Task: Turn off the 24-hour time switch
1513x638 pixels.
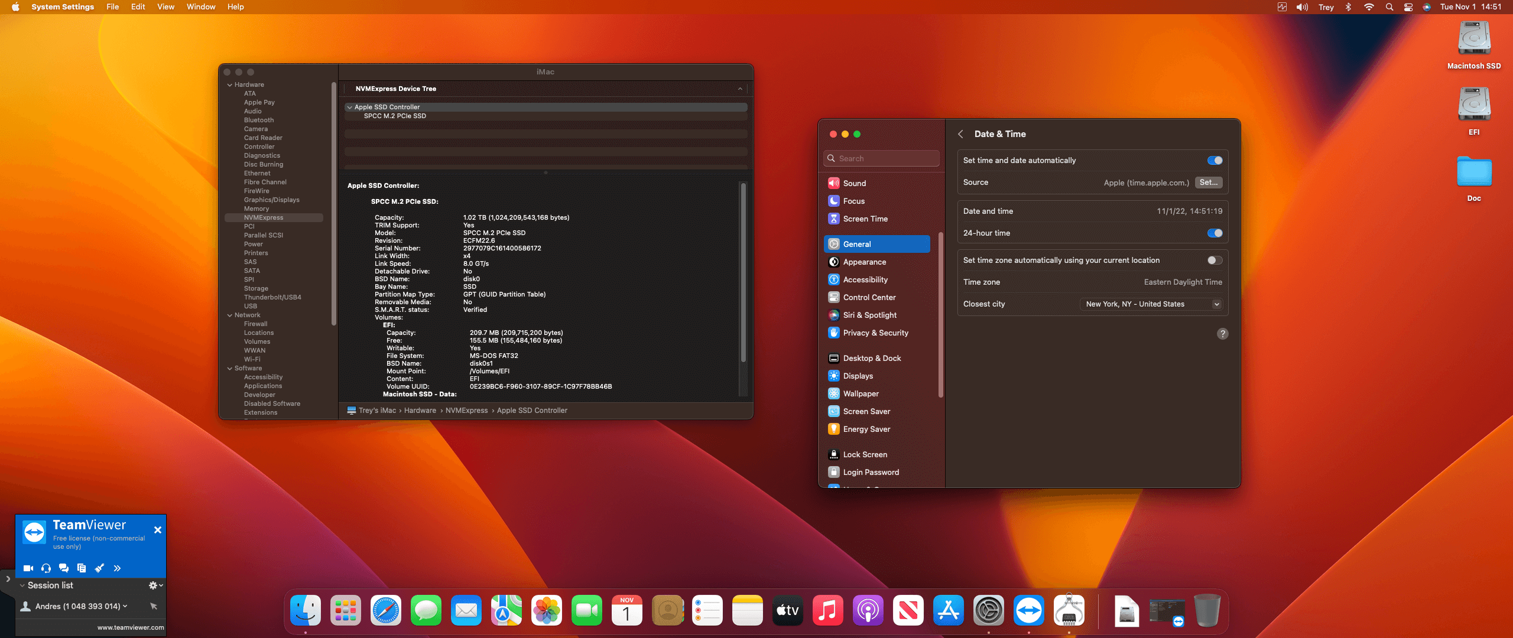Action: [x=1215, y=233]
